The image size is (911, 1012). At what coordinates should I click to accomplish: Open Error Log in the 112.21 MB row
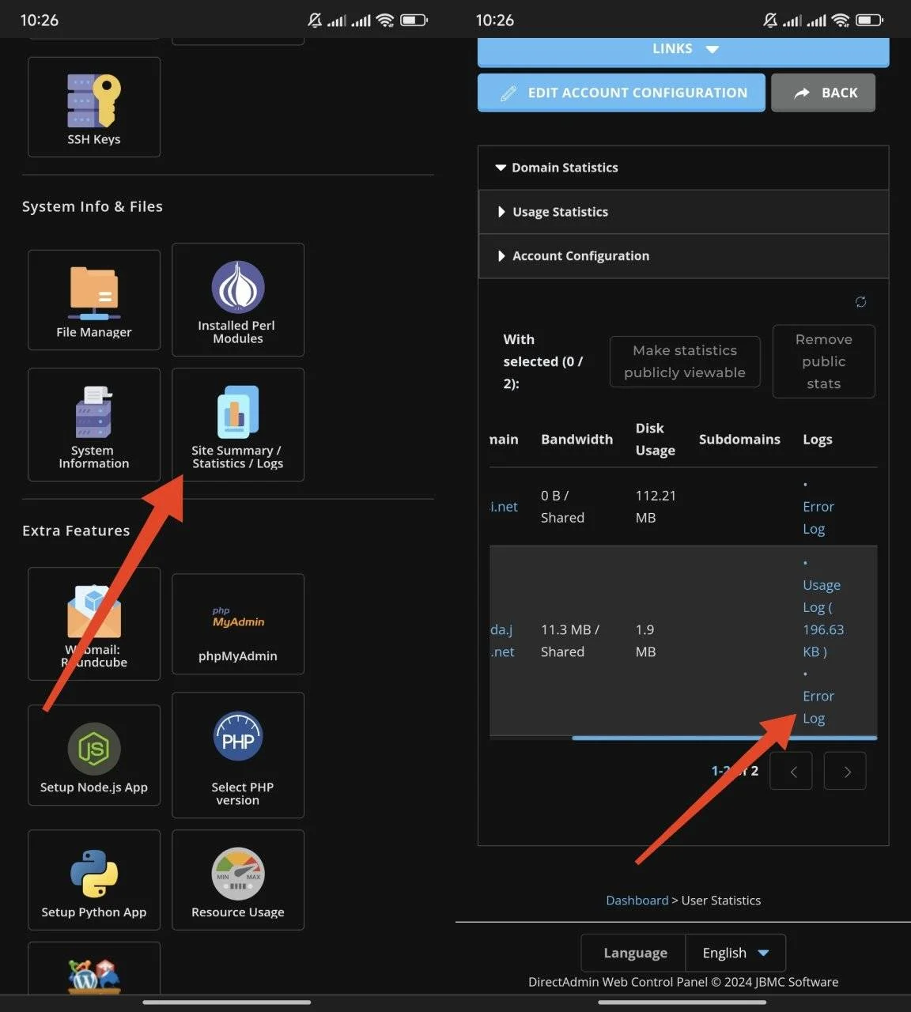pos(818,518)
